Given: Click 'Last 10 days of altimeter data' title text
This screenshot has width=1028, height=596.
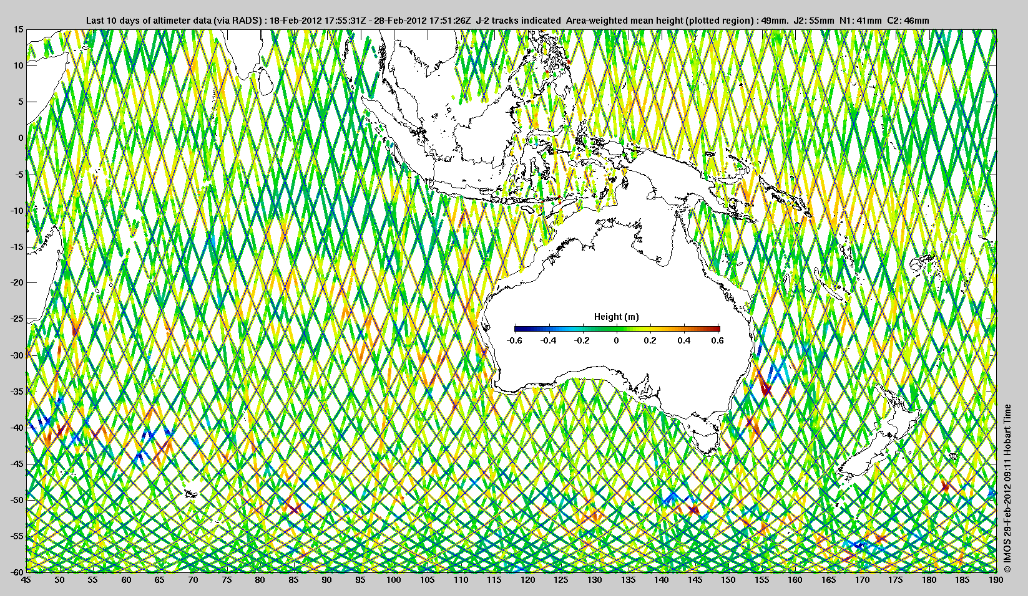Looking at the screenshot, I should 149,21.
